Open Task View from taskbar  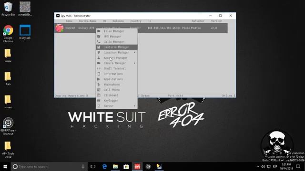pos(93,167)
